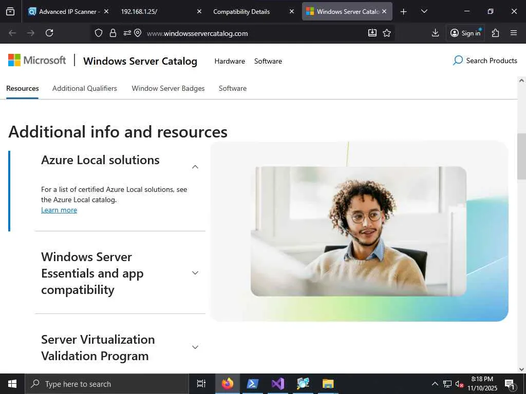Click Search Products
This screenshot has height=394, width=526.
coord(485,61)
